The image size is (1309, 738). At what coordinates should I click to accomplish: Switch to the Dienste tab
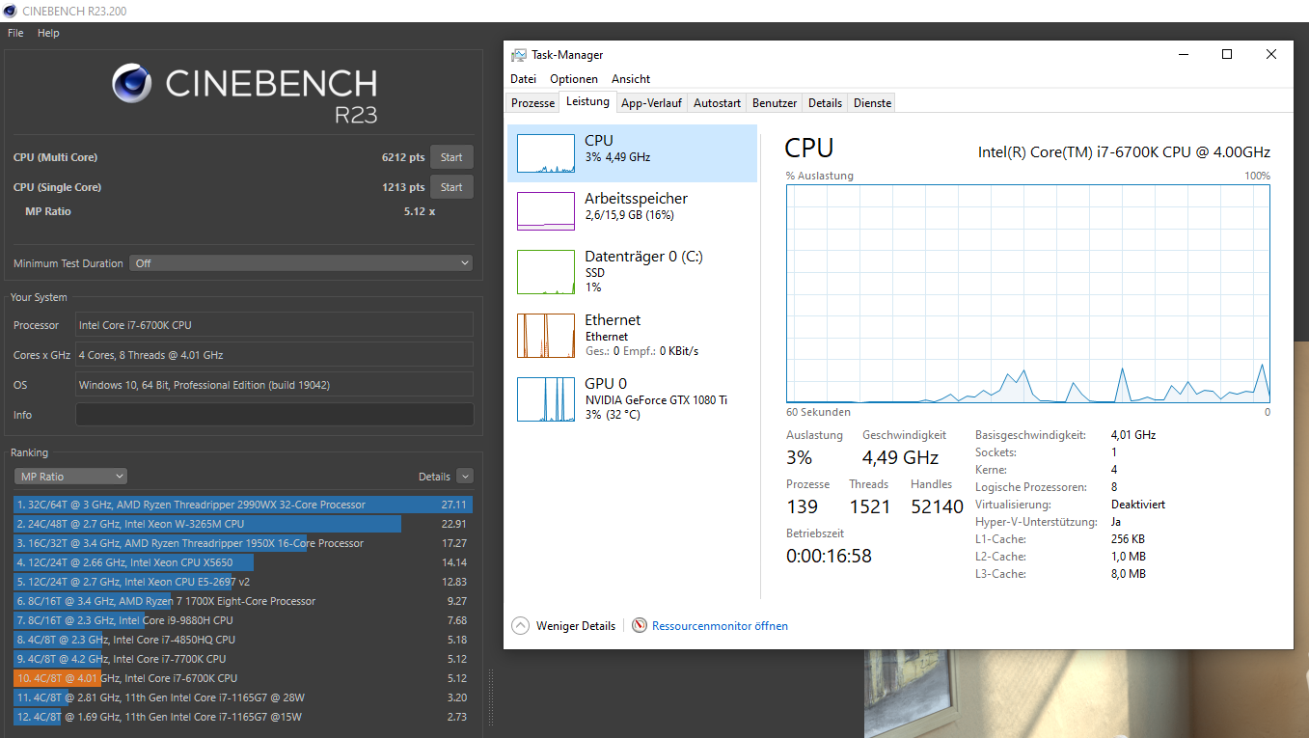[873, 103]
